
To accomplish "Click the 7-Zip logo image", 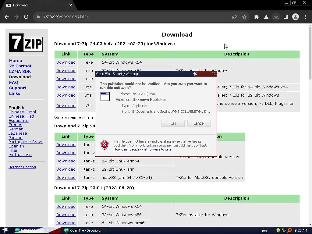I will pos(26,42).
